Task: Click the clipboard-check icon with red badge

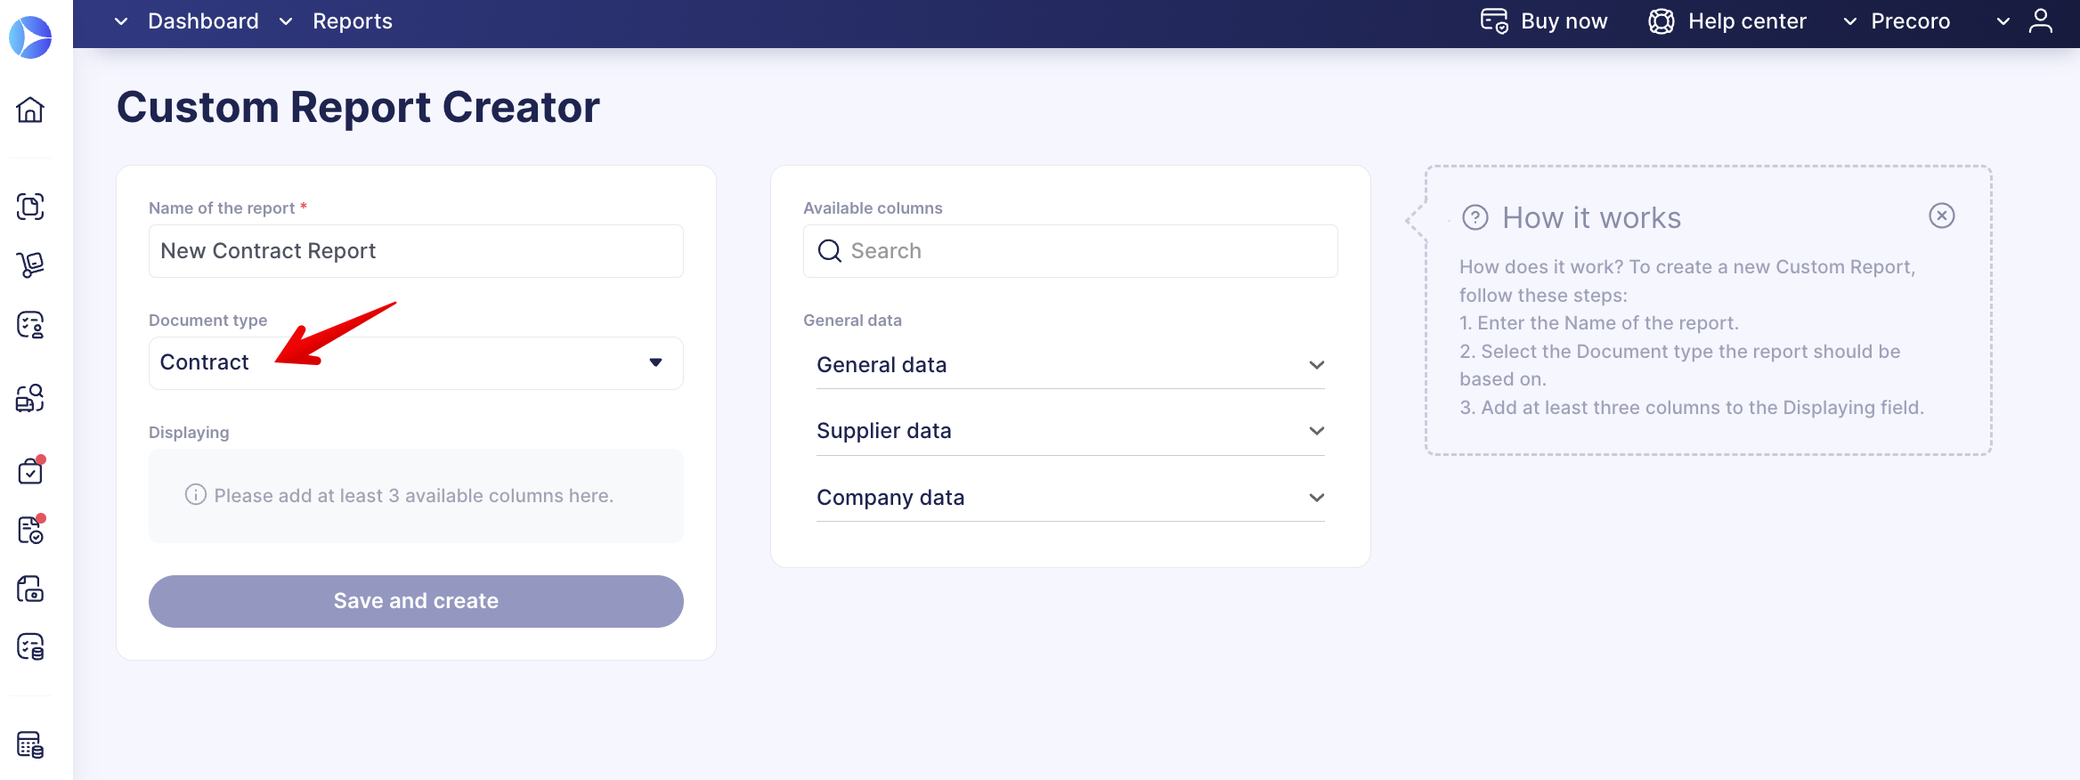Action: click(x=31, y=469)
